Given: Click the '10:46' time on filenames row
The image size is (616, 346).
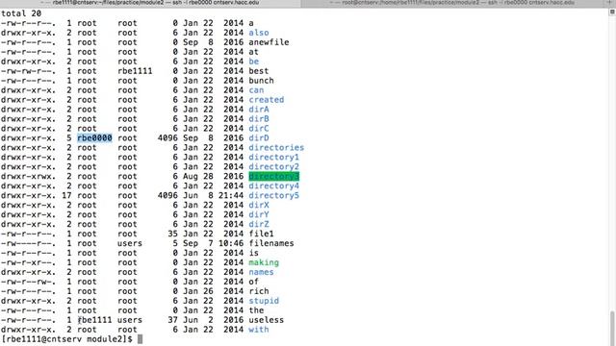Looking at the screenshot, I should [x=231, y=243].
